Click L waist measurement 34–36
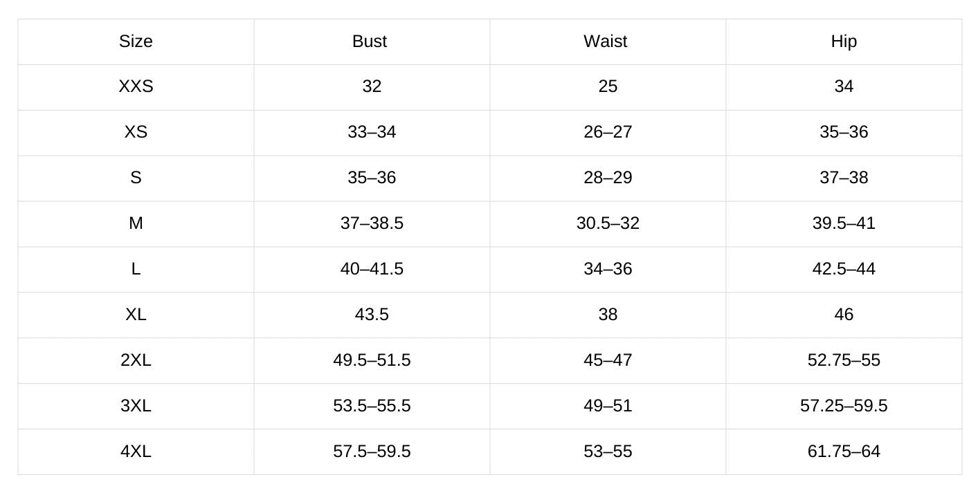 pos(608,269)
